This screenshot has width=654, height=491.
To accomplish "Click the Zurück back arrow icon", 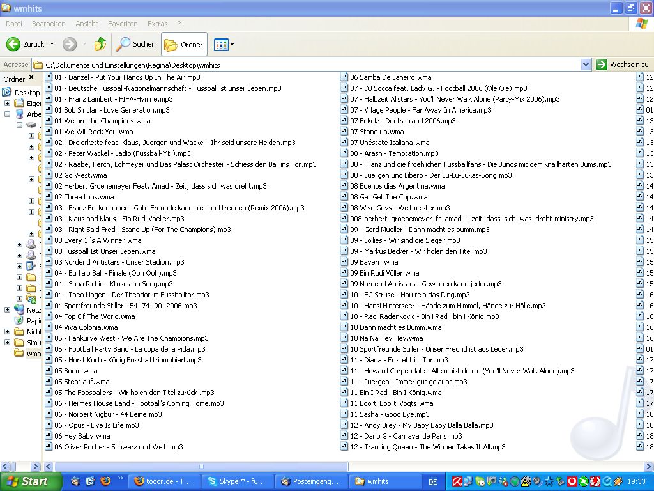I will click(13, 44).
